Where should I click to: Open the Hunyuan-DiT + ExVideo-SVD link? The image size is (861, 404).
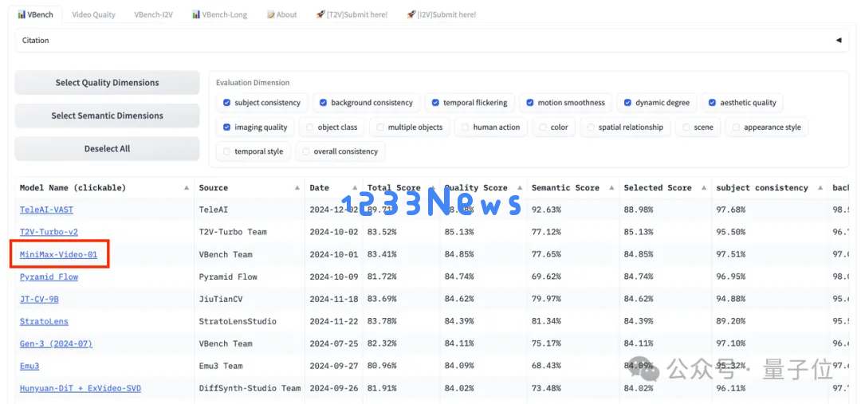pyautogui.click(x=81, y=389)
